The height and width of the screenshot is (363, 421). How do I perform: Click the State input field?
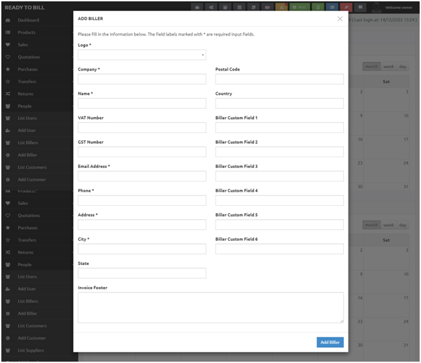pos(142,273)
